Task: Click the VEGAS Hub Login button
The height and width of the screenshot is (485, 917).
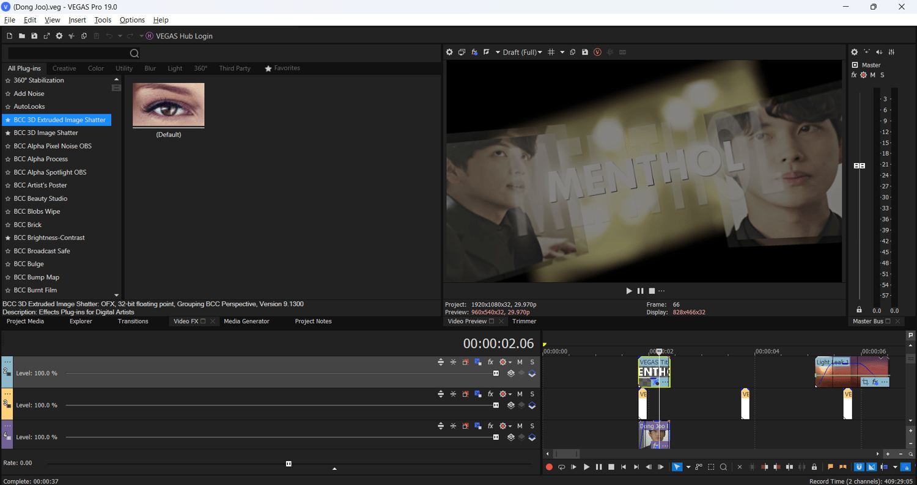Action: tap(179, 36)
